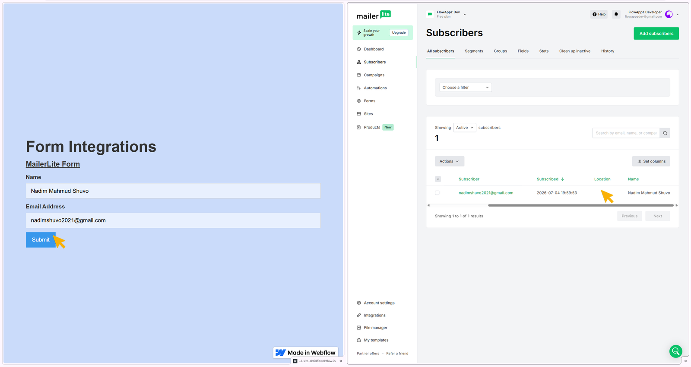Switch to the Groups tab

[500, 51]
